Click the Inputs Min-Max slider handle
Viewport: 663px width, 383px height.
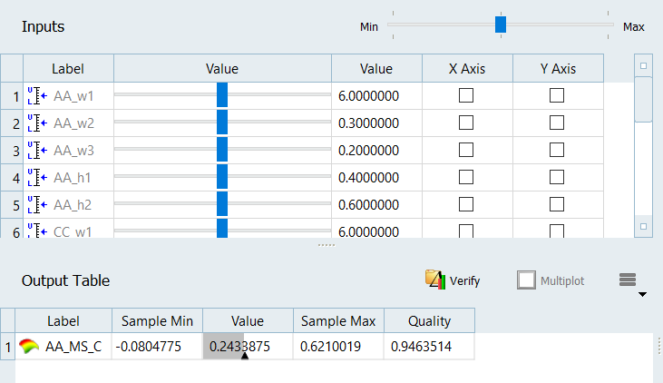tap(501, 25)
